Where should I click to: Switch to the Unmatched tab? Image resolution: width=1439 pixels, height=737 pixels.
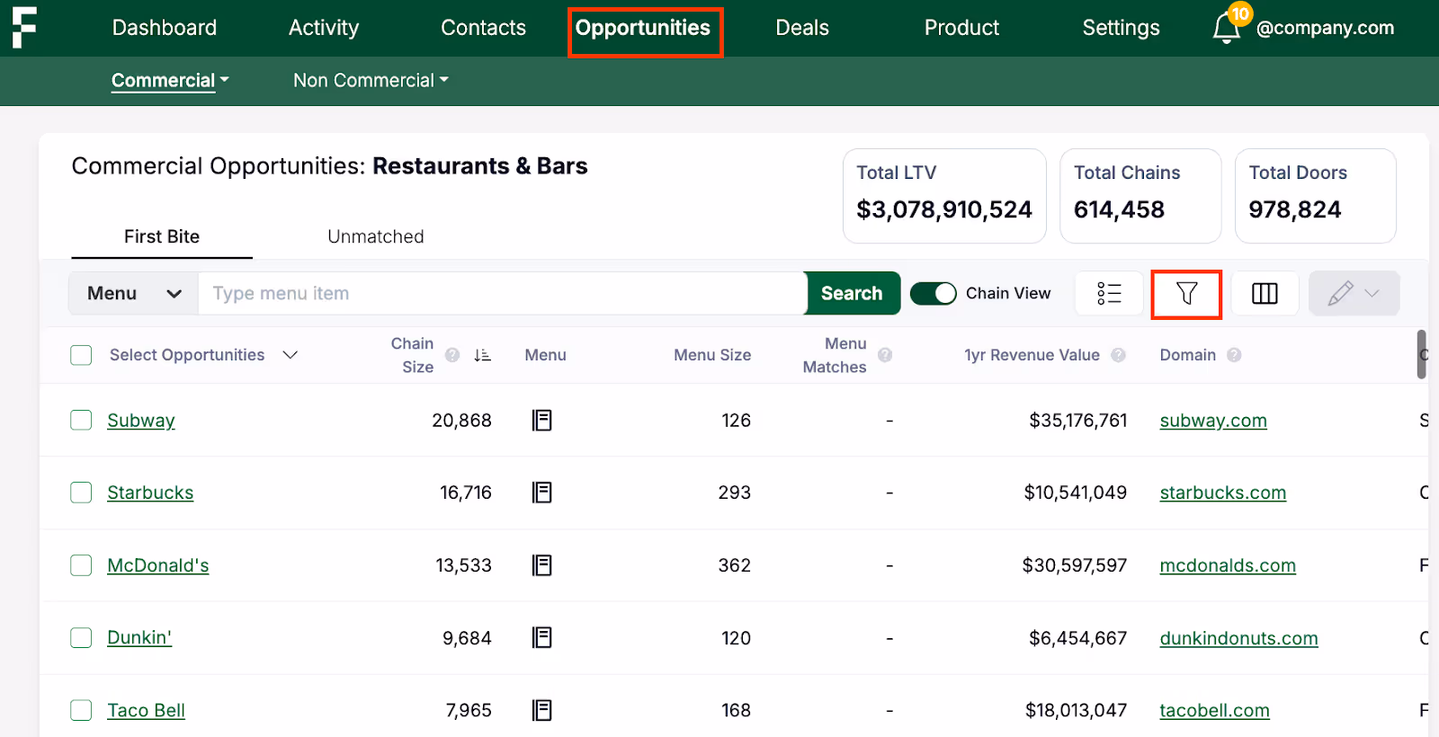pos(376,236)
